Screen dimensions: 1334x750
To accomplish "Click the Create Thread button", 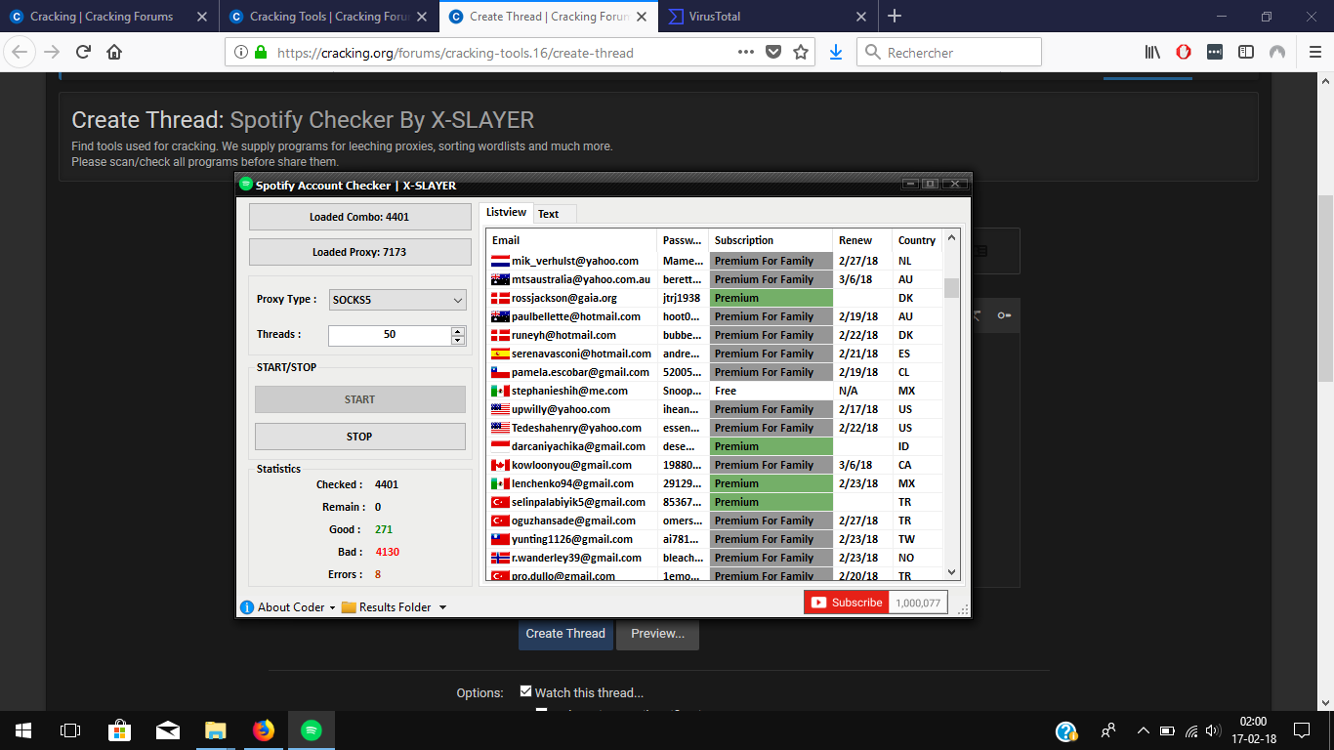I will (565, 634).
